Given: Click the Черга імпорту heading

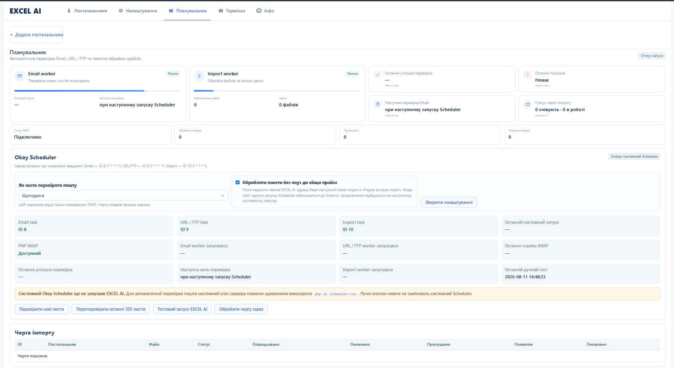Looking at the screenshot, I should point(35,333).
